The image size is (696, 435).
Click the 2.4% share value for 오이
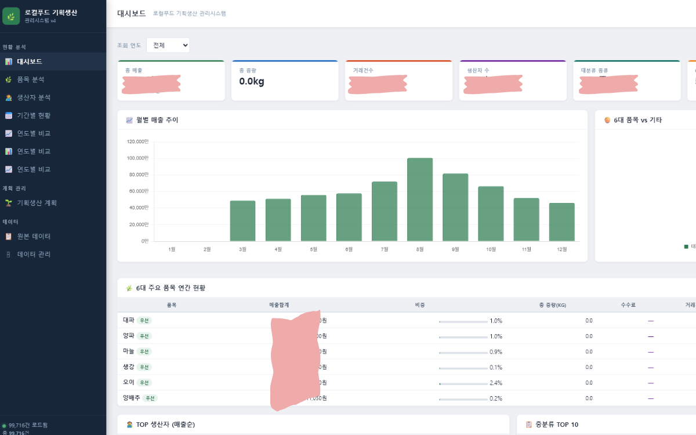click(496, 383)
